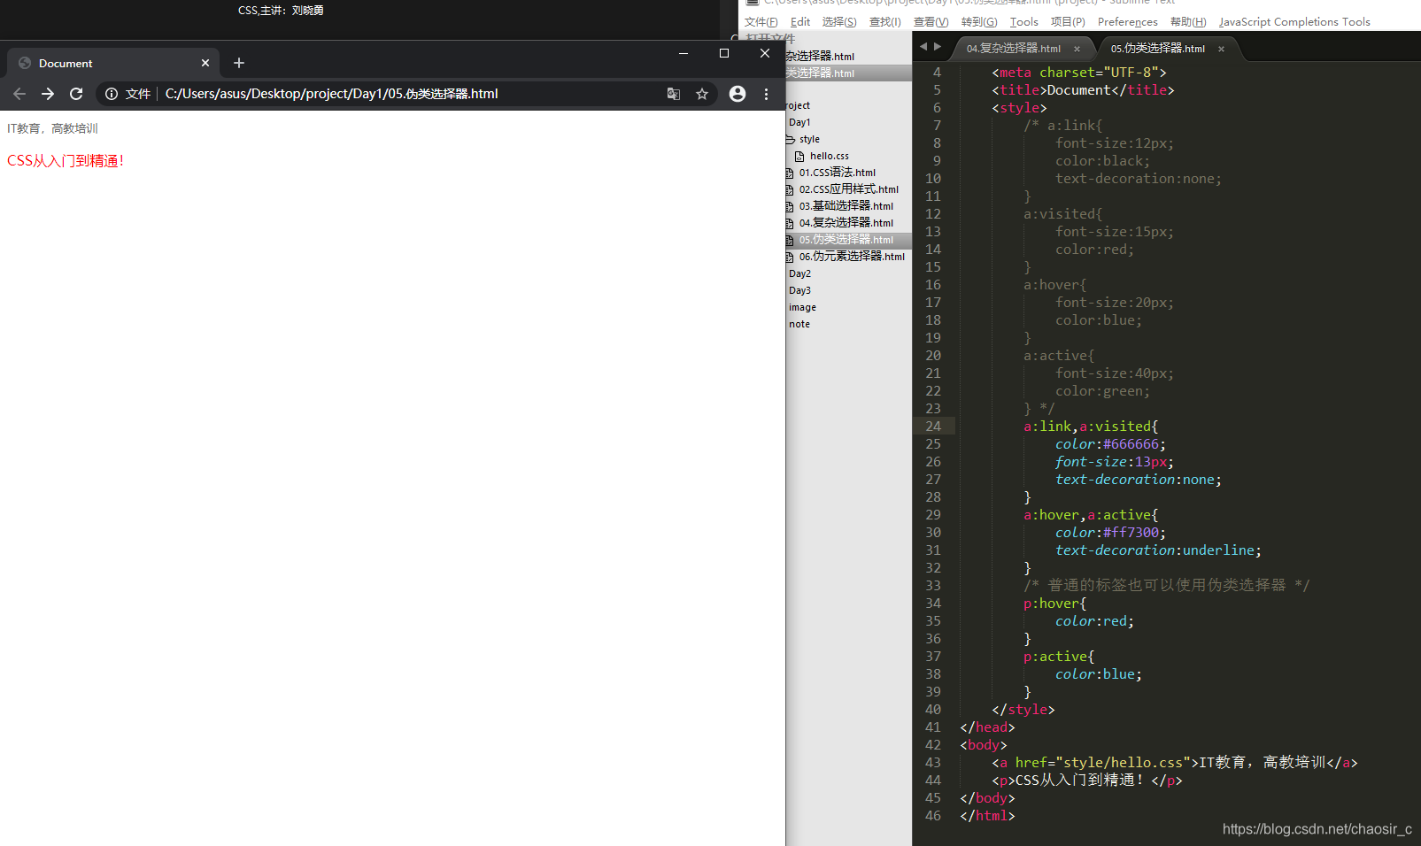Expand the note folder
1421x846 pixels.
[x=799, y=324]
